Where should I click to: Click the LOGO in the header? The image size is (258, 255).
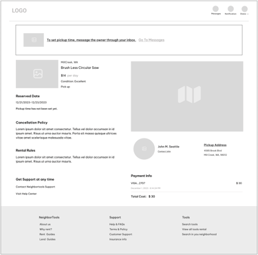point(19,10)
